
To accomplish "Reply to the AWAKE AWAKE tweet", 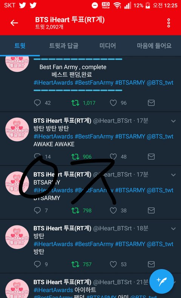I will [x=37, y=157].
